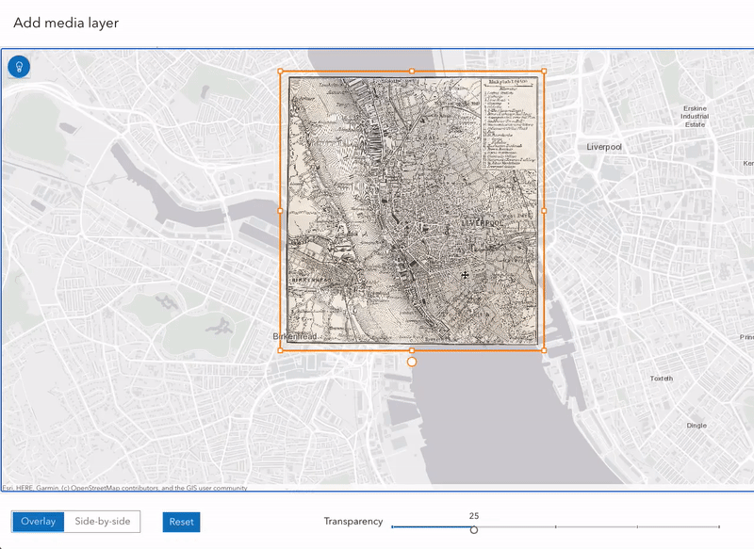Click the top-right corner handle of the image

pyautogui.click(x=544, y=71)
